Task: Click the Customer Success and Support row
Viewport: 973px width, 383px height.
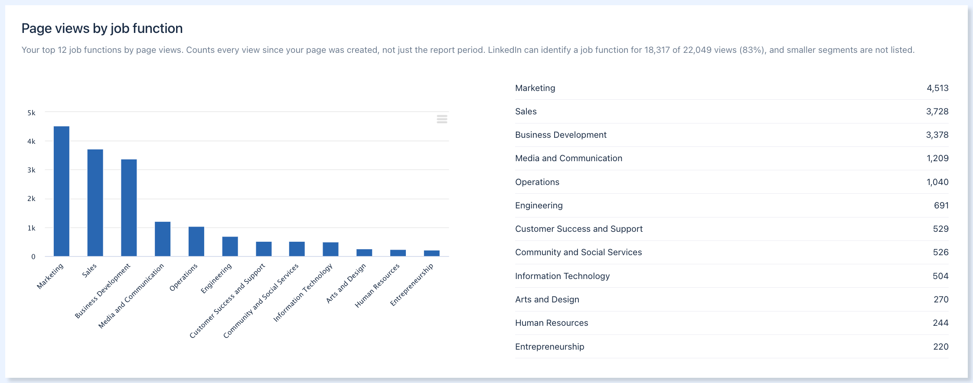Action: pyautogui.click(x=731, y=229)
